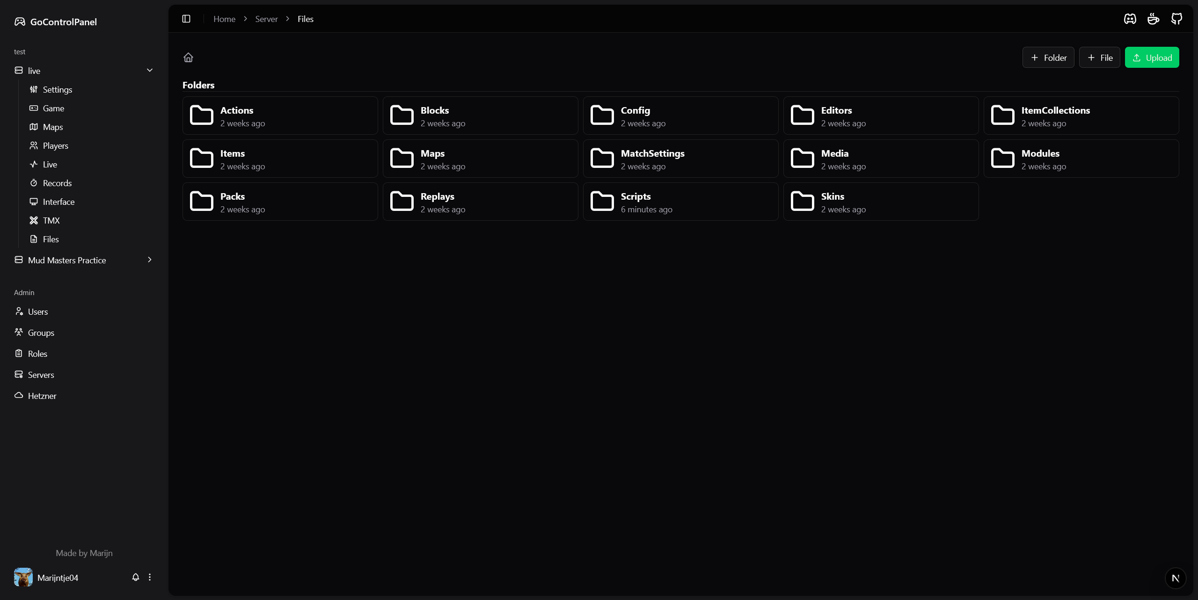The width and height of the screenshot is (1198, 600).
Task: Click the Upload button
Action: tap(1152, 58)
